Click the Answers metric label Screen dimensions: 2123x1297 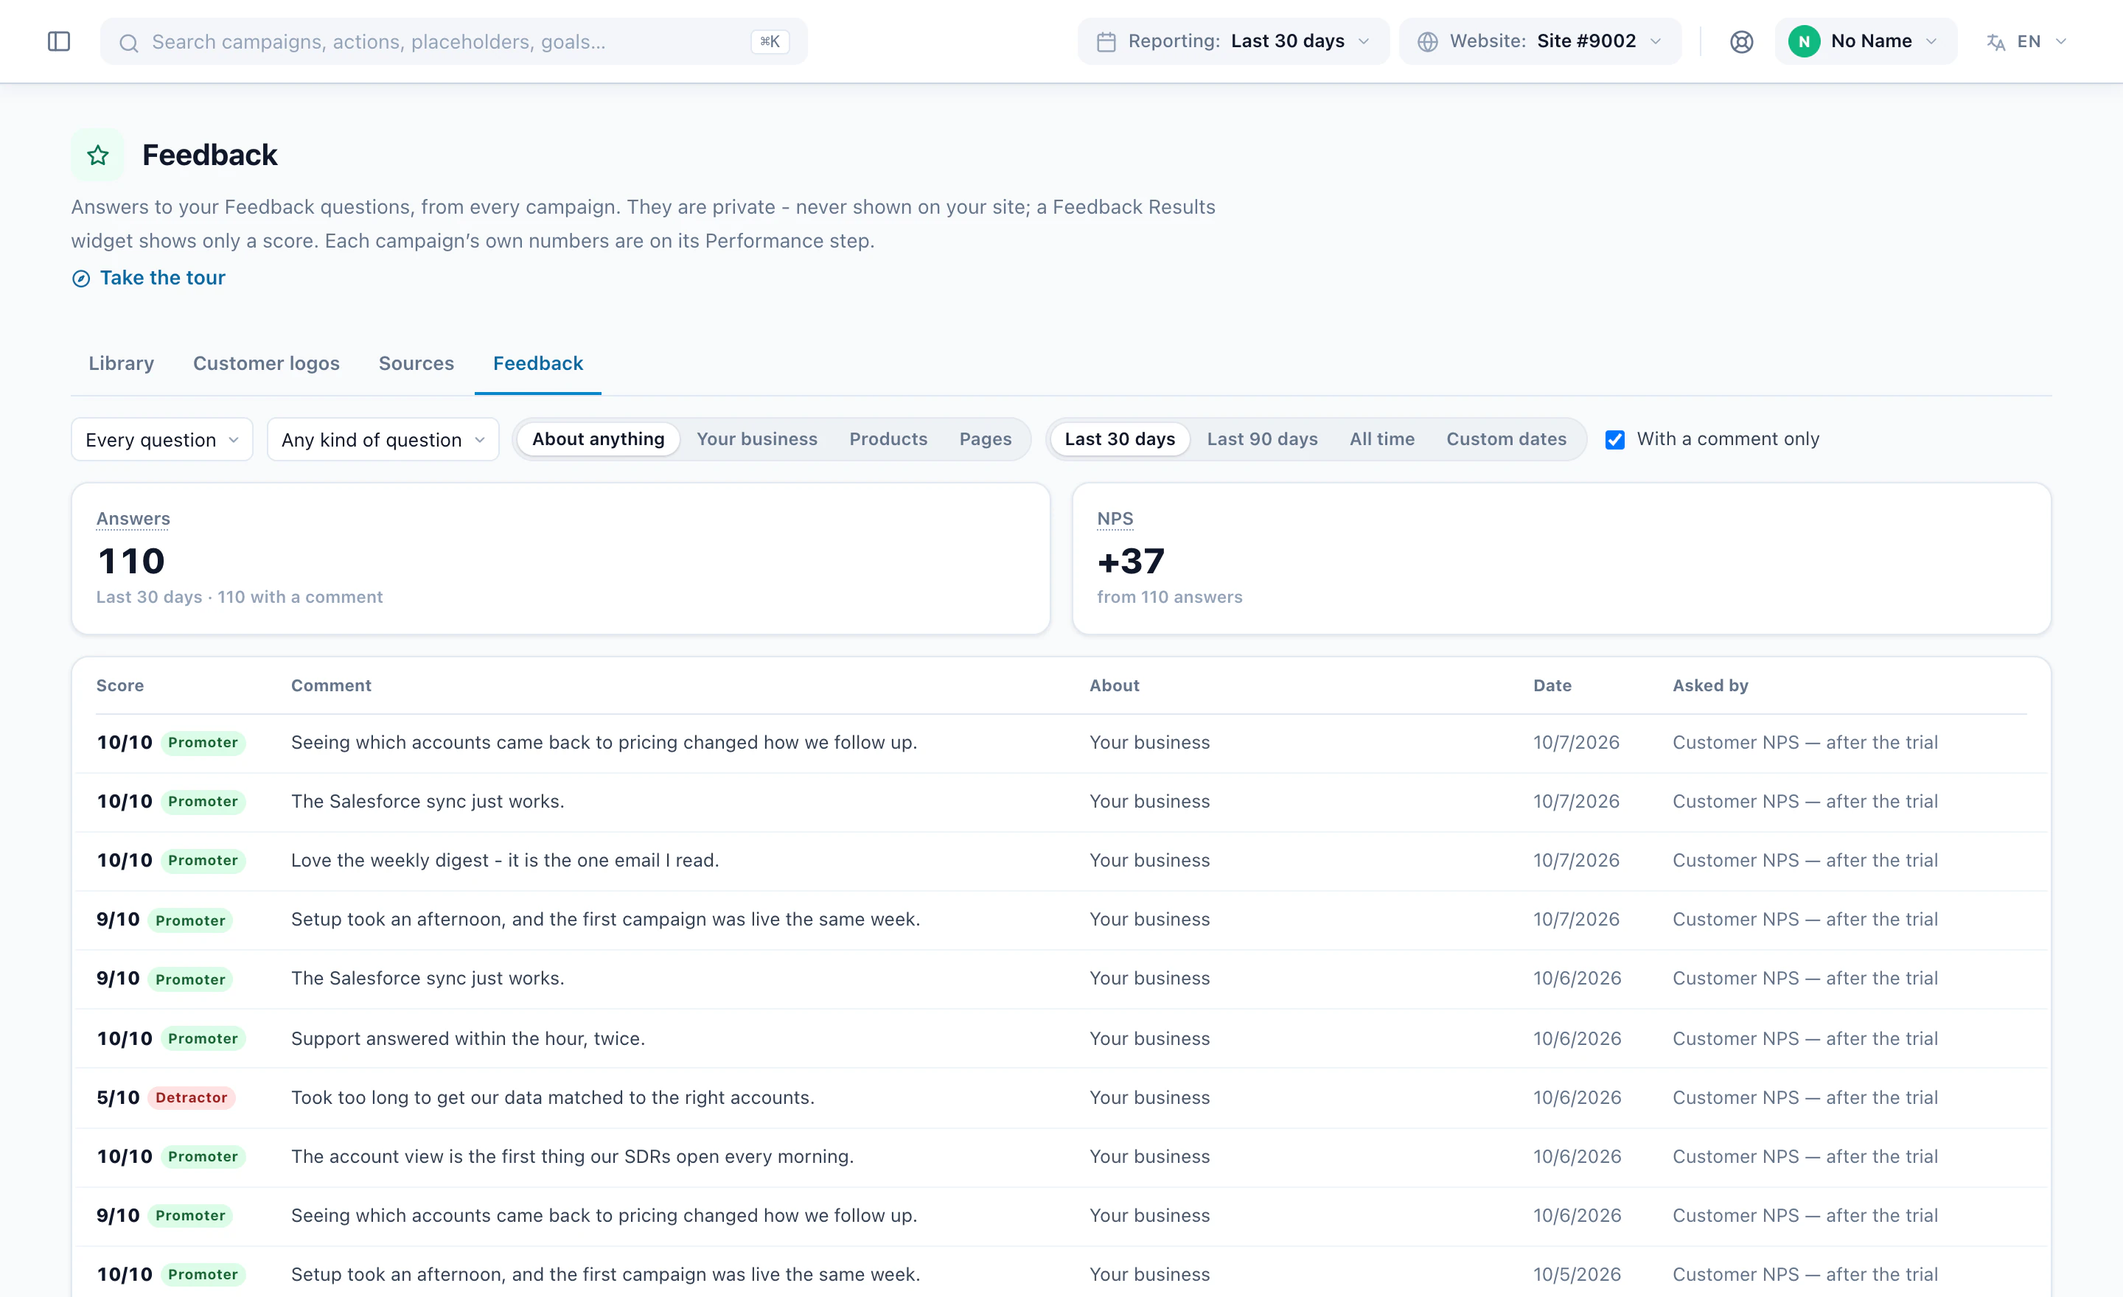click(133, 520)
